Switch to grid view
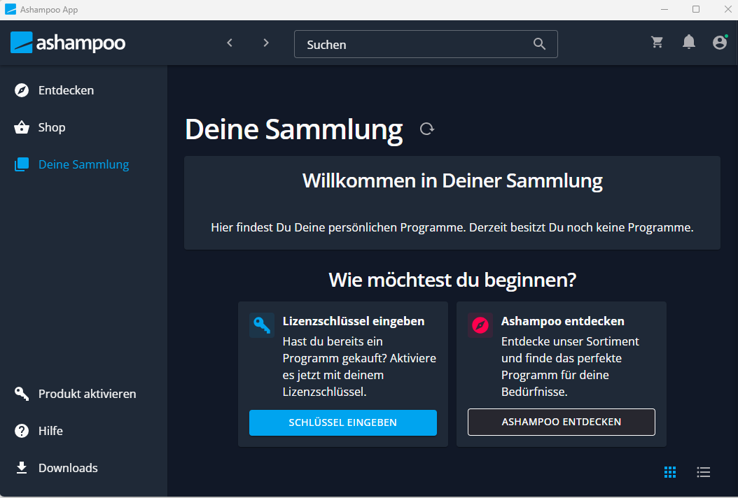738x498 pixels. [670, 472]
